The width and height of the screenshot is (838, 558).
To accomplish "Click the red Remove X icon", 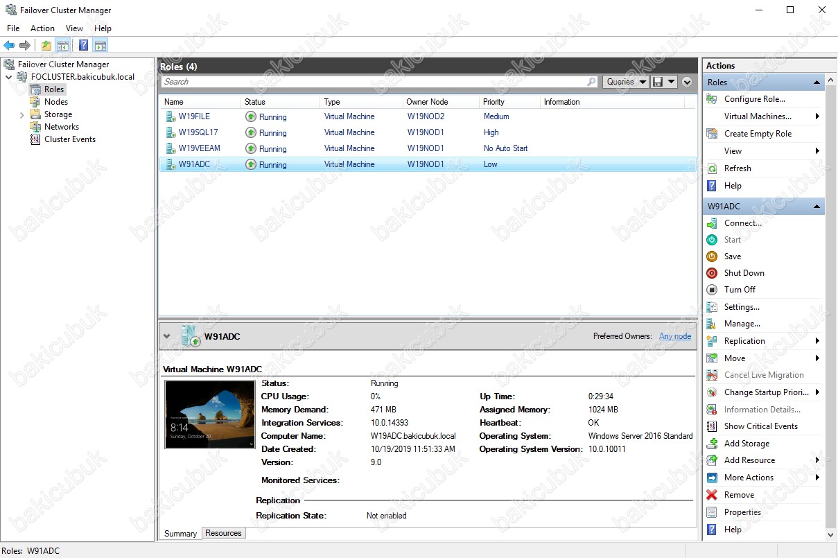I will coord(712,495).
